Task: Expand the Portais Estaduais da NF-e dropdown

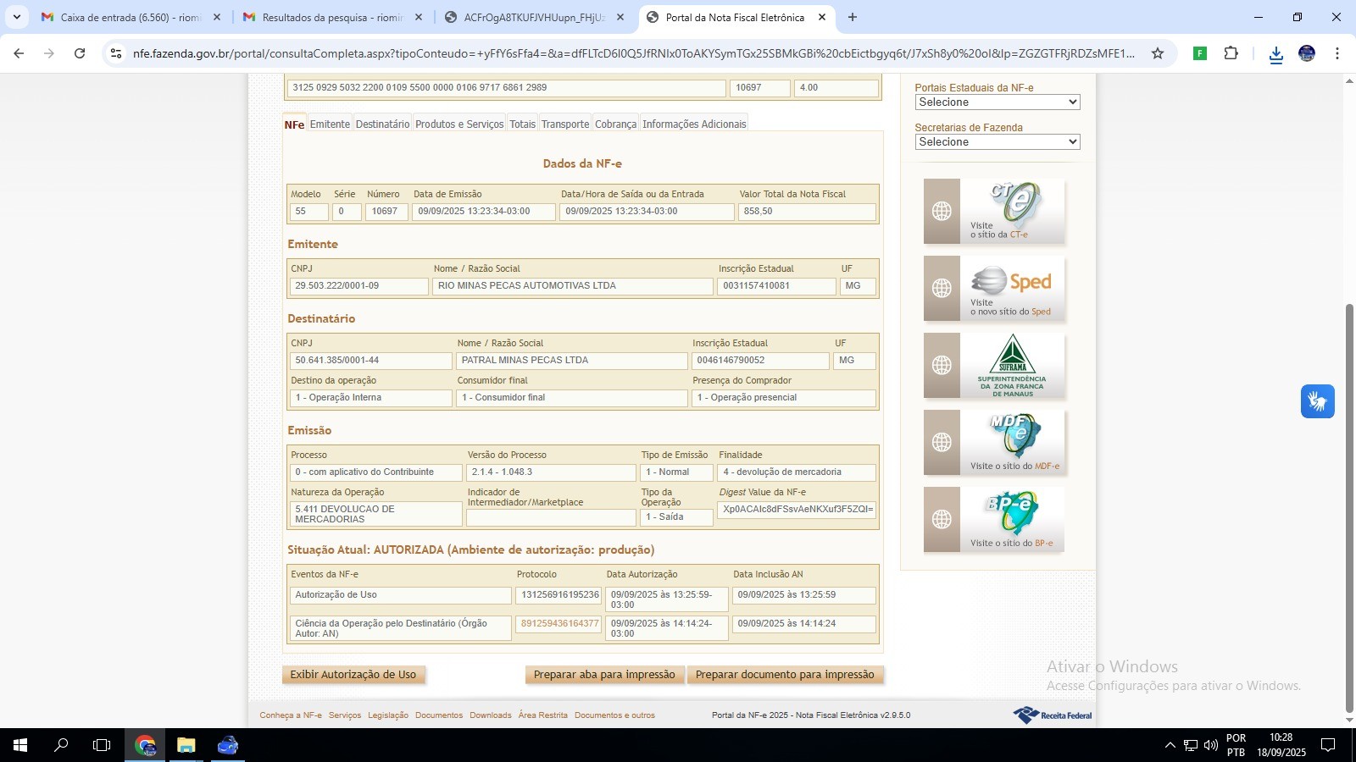Action: [x=997, y=102]
